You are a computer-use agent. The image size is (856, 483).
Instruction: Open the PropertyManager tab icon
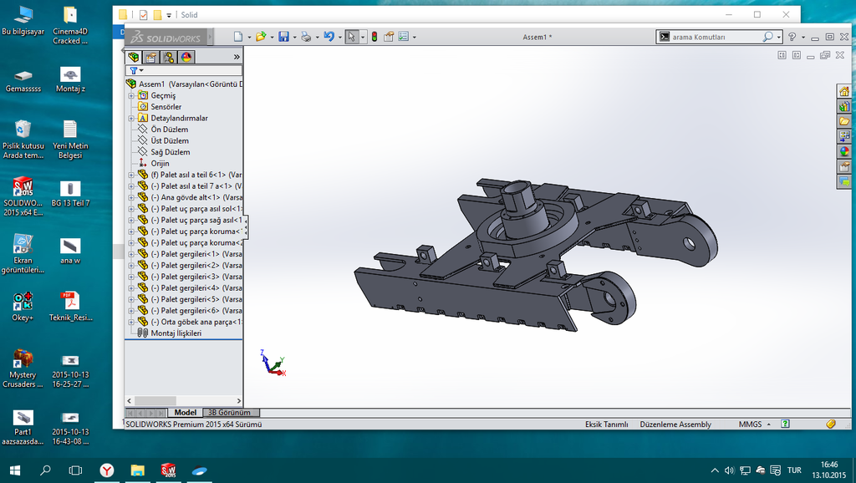[150, 57]
